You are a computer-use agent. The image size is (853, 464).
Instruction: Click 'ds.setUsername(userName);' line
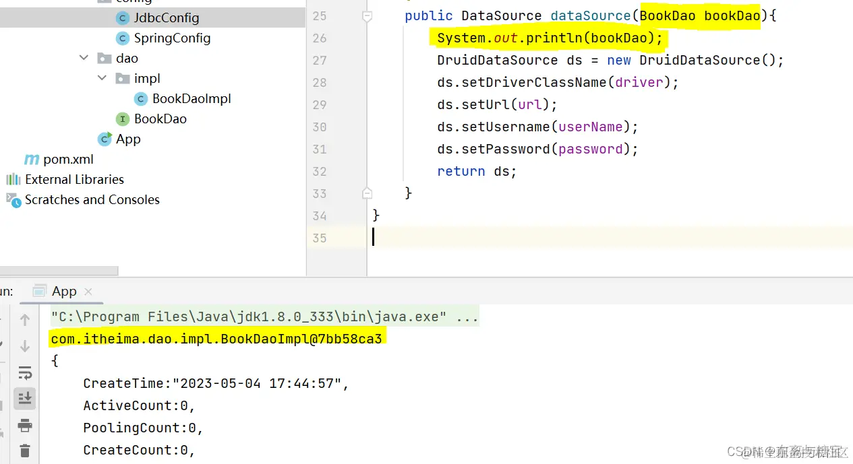[537, 127]
